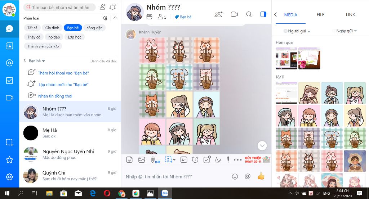
Task: Start screen capture from sidebar
Action: tap(9, 142)
